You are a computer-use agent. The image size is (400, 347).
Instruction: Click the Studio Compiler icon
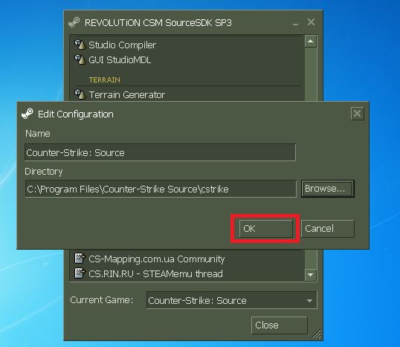80,45
